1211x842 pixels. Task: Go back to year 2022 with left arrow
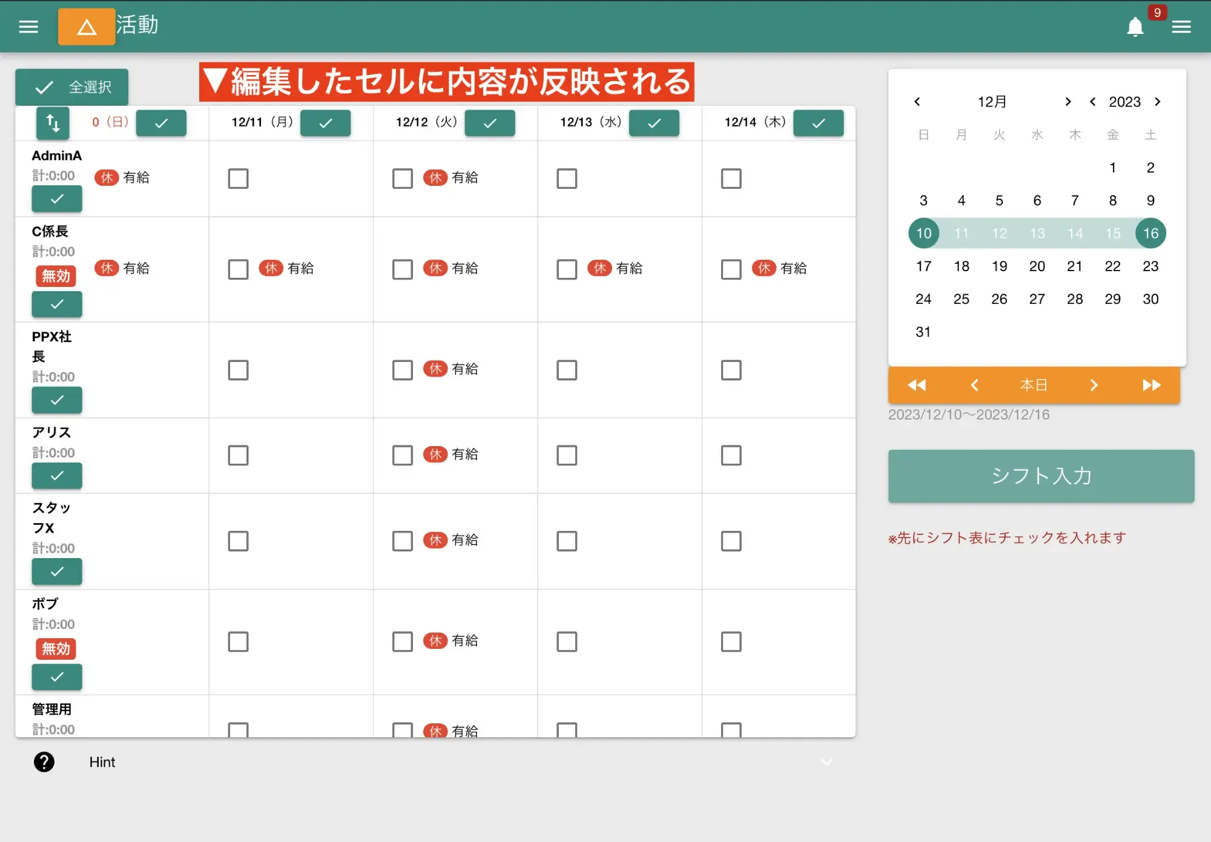[x=1093, y=102]
